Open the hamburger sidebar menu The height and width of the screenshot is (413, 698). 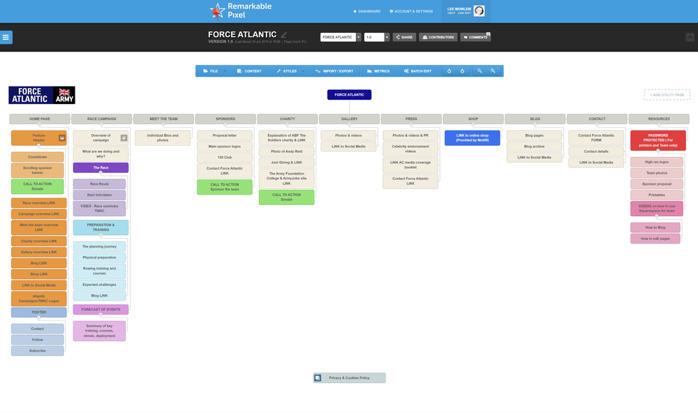point(6,38)
